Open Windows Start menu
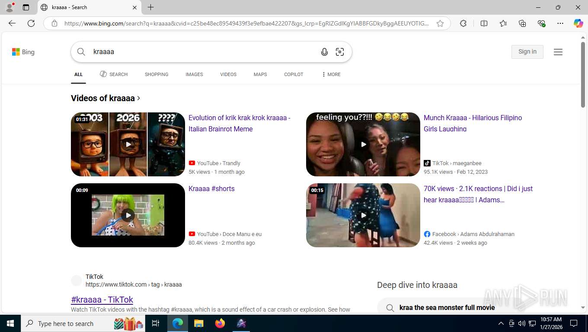 coord(10,323)
